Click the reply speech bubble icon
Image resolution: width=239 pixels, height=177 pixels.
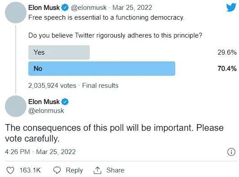(57, 170)
